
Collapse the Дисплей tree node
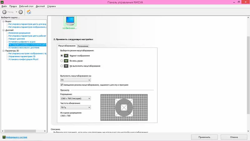[3, 30]
